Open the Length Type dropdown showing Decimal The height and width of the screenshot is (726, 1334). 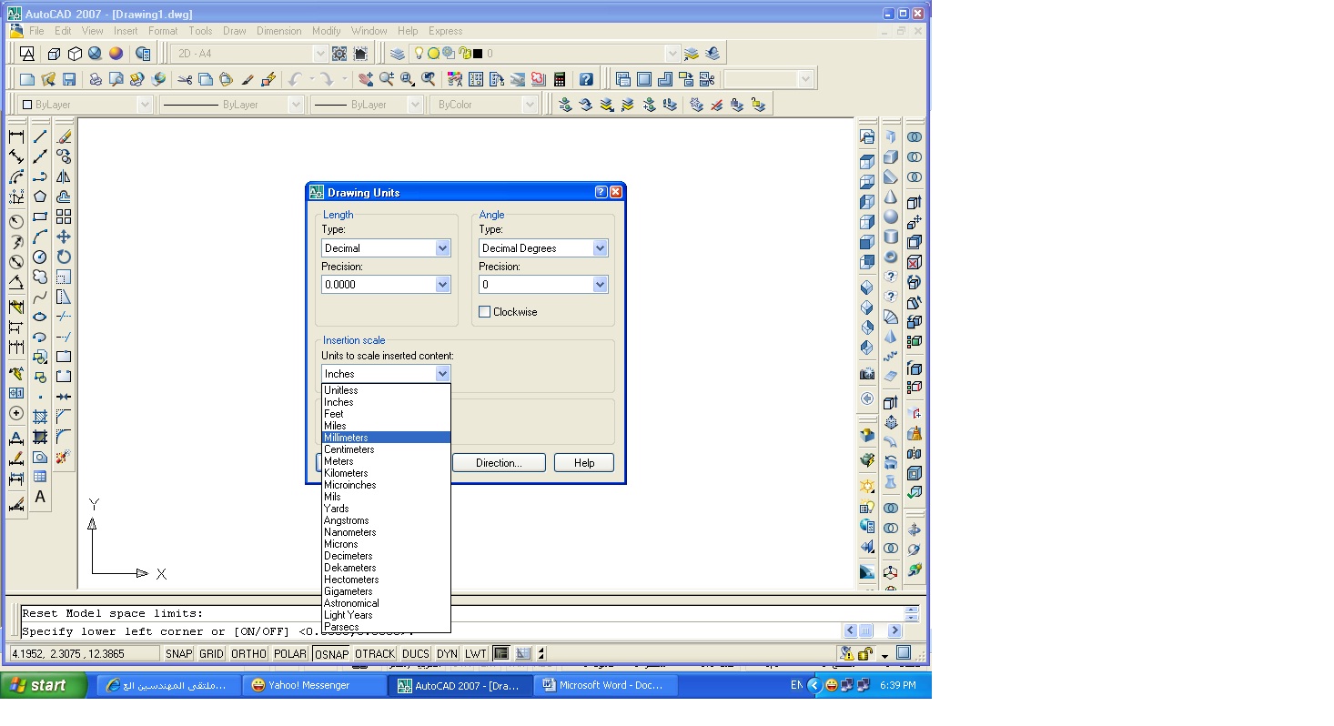pyautogui.click(x=386, y=247)
